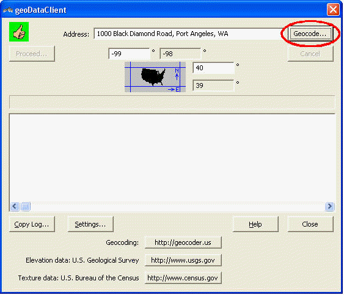This screenshot has width=344, height=295.
Task: Click the horizontal scrollbar thumb in log
Action: pyautogui.click(x=26, y=206)
